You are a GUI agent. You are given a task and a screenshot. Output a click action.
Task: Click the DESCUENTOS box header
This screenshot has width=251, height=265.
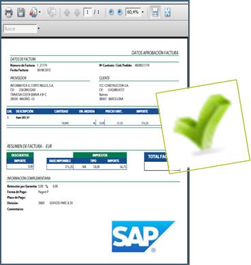pyautogui.click(x=20, y=155)
